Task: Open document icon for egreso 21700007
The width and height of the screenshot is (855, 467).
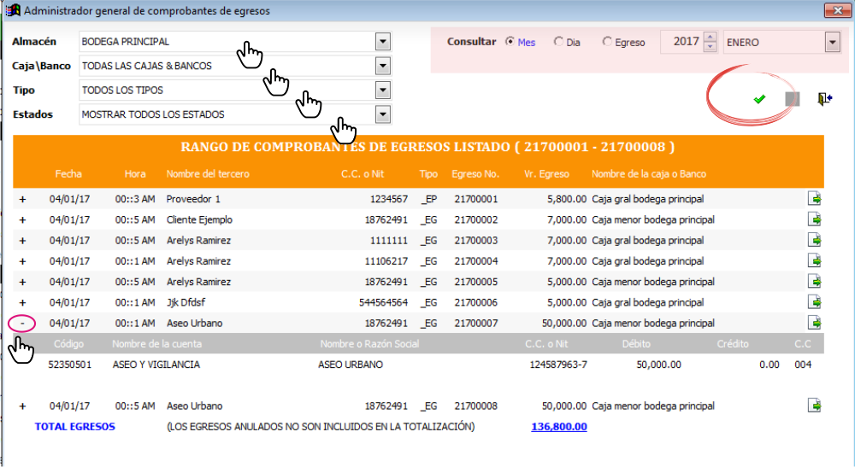Action: (814, 323)
